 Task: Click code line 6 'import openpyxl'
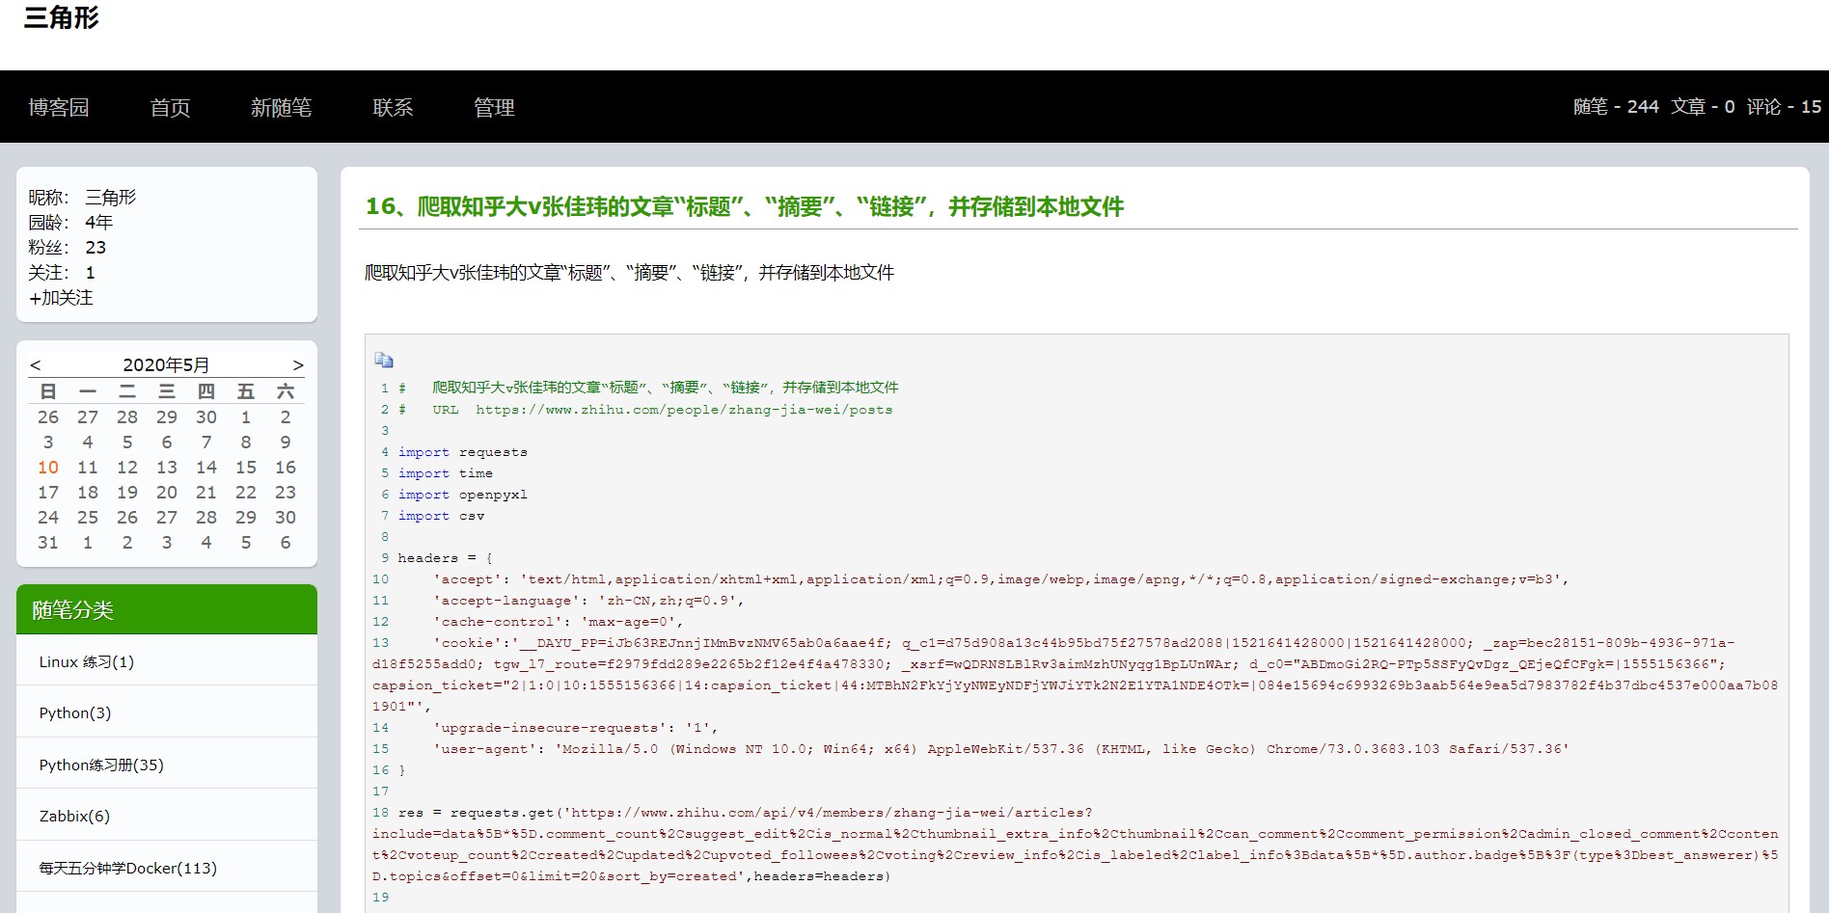(x=463, y=495)
